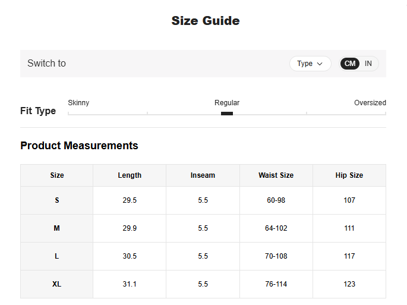Click the Size Guide title
Viewport: 407px width, 305px height.
[206, 21]
